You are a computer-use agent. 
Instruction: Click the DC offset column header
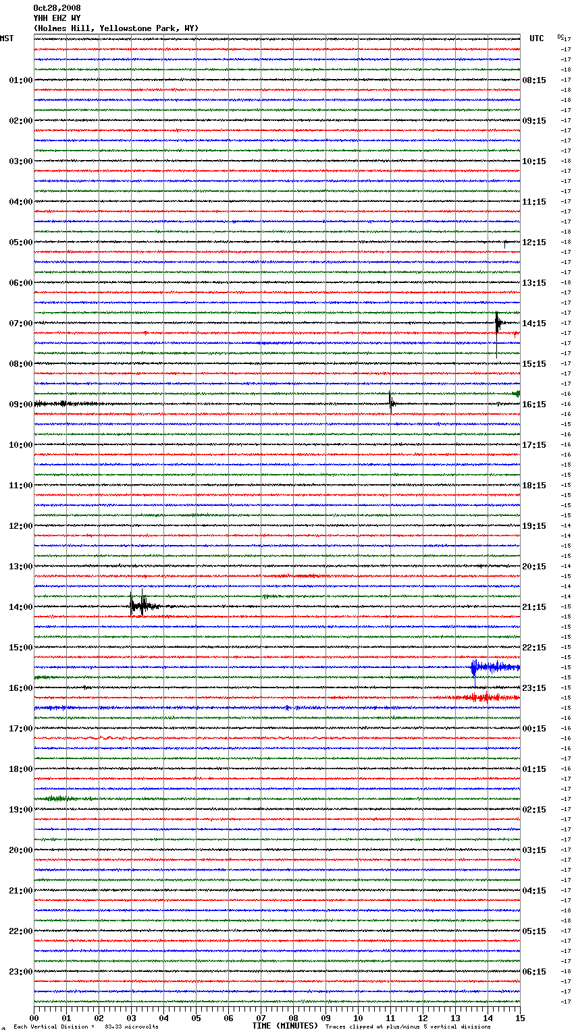[560, 36]
